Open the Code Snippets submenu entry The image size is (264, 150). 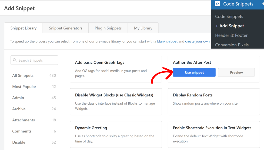point(229,16)
